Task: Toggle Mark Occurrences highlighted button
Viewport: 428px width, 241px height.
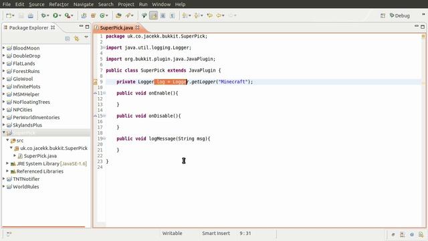Action: (x=153, y=15)
